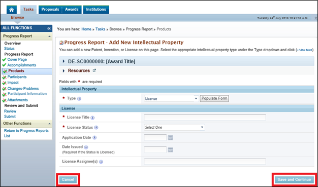
Task: Select Products in the sidebar
Action: [16, 71]
